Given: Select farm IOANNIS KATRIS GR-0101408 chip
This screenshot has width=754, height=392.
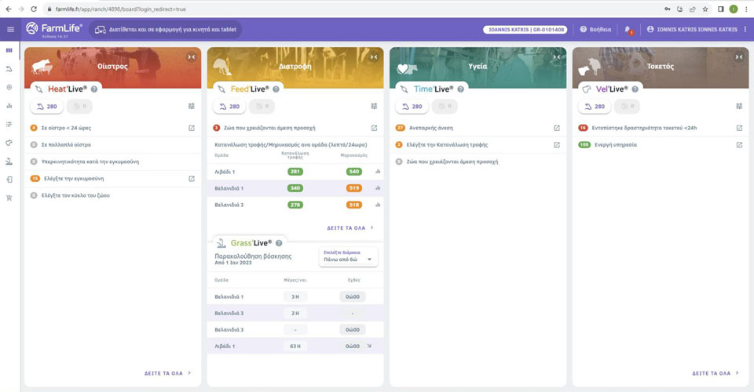Looking at the screenshot, I should [x=525, y=29].
